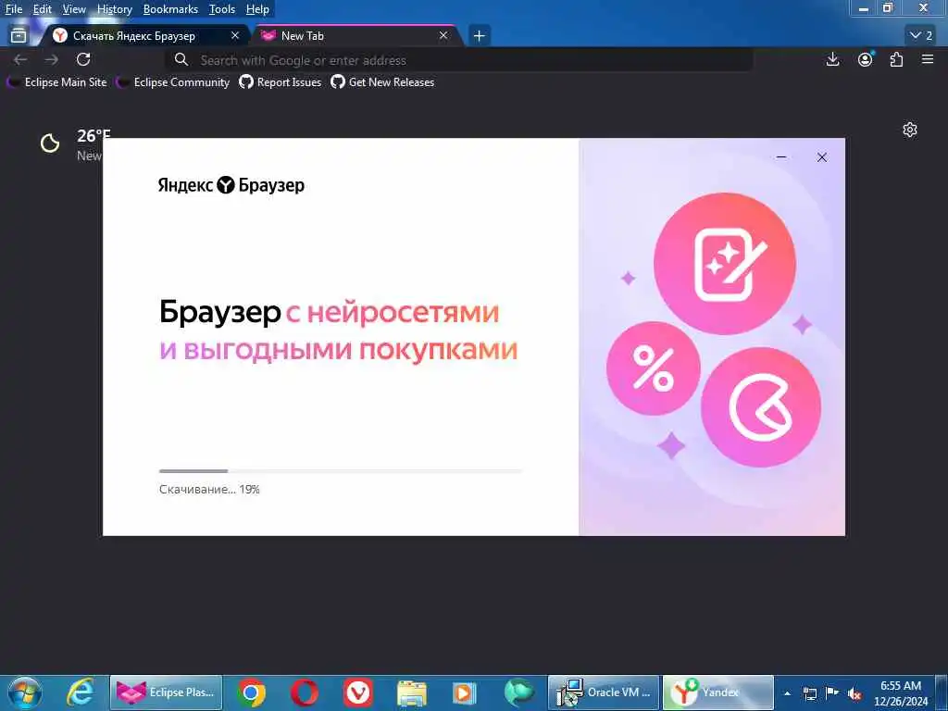This screenshot has height=711, width=948.
Task: Open the Tools menu
Action: click(222, 9)
